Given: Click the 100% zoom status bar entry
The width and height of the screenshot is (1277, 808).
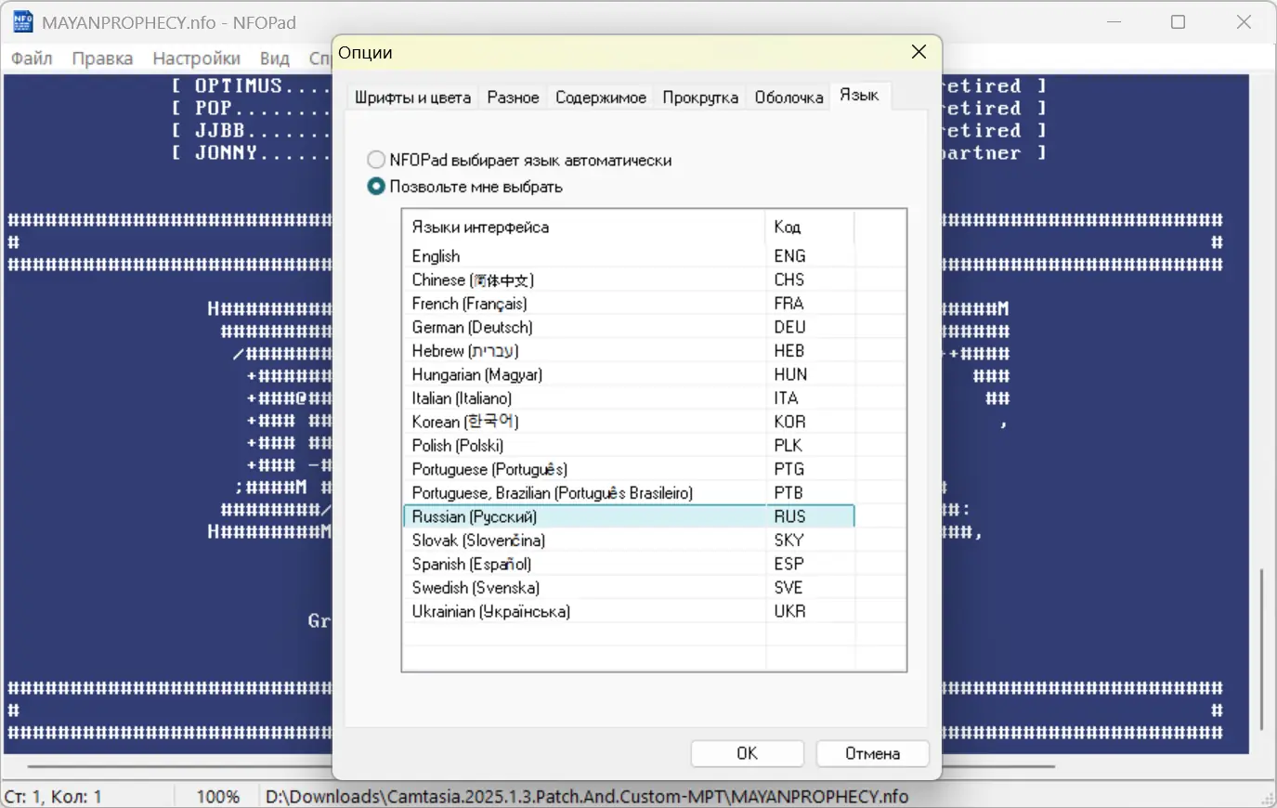Looking at the screenshot, I should pos(217,796).
